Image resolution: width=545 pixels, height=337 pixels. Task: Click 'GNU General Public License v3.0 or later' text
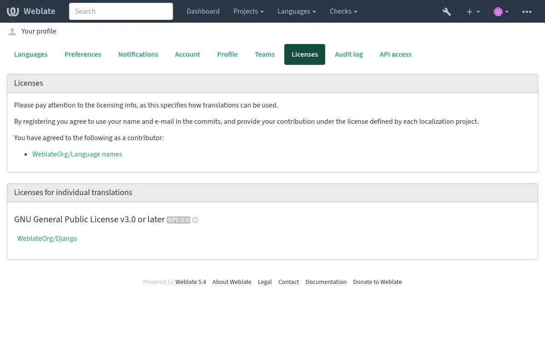(89, 220)
